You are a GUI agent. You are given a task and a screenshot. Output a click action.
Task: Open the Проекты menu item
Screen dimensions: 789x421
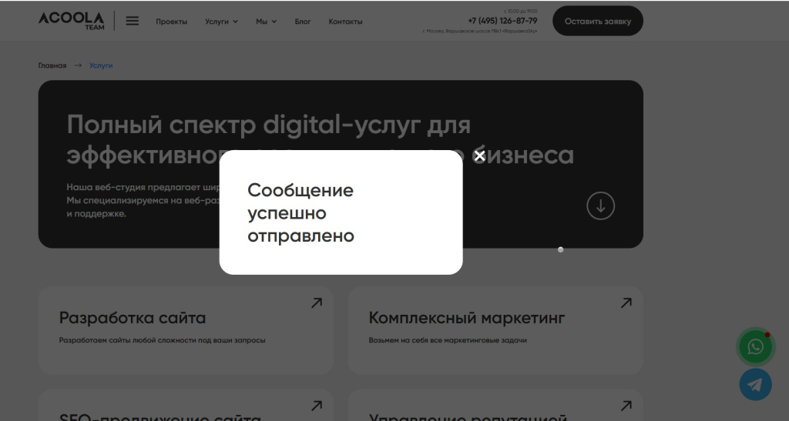click(172, 22)
